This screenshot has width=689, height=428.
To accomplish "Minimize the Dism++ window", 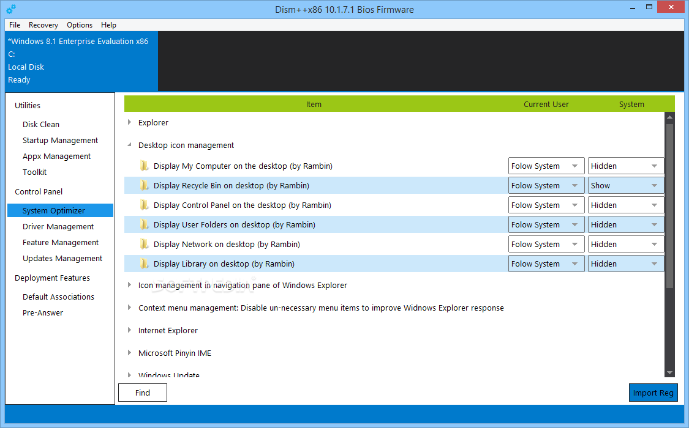I will 632,7.
